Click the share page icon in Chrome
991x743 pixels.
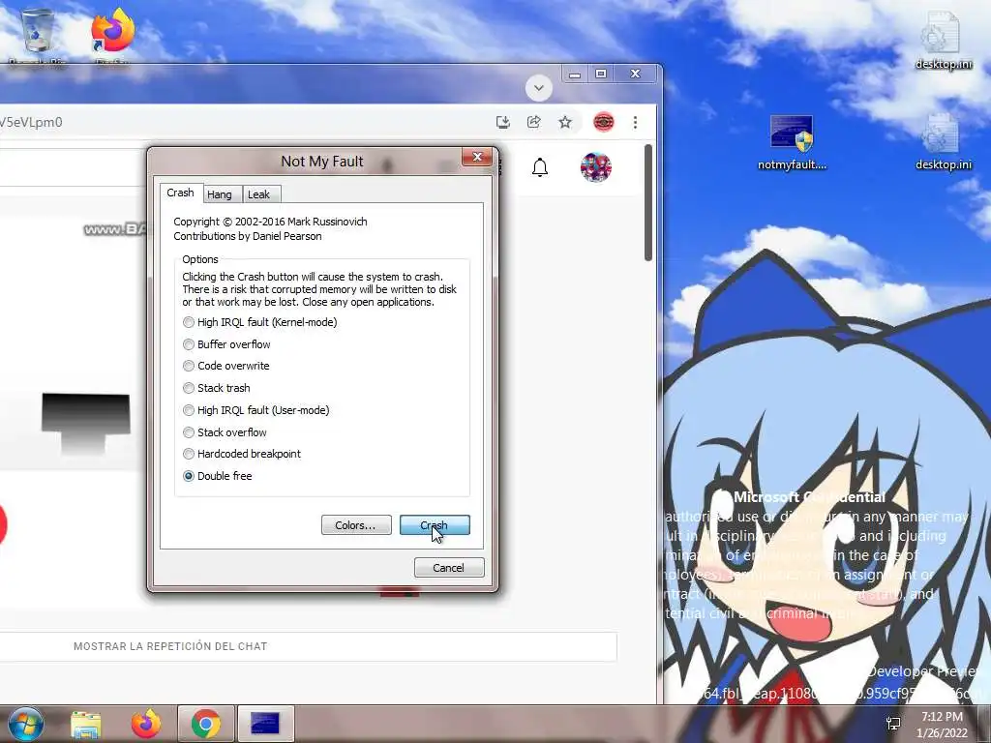point(534,122)
